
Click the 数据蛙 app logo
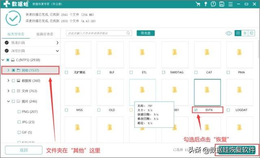coord(16,4)
